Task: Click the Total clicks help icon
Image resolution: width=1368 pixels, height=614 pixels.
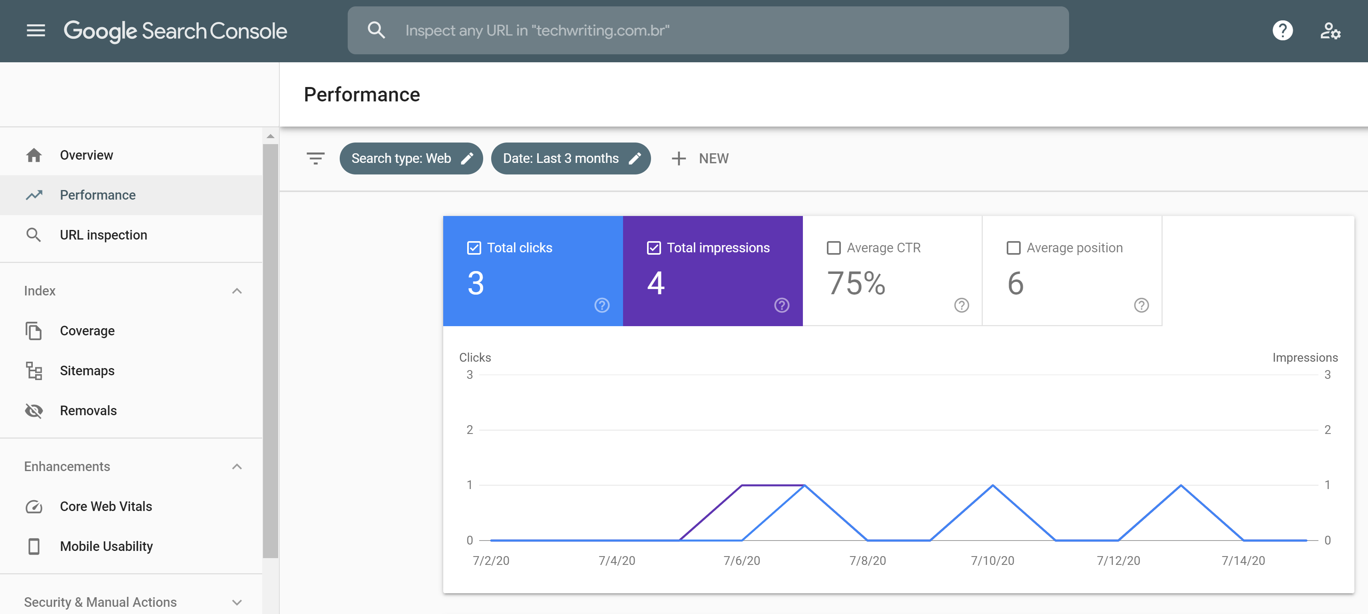Action: (x=602, y=305)
